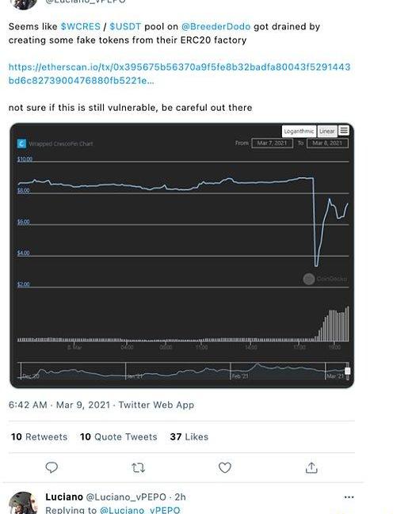Screen dimensions: 412x514
Task: View the 10 Retweets list
Action: click(39, 437)
